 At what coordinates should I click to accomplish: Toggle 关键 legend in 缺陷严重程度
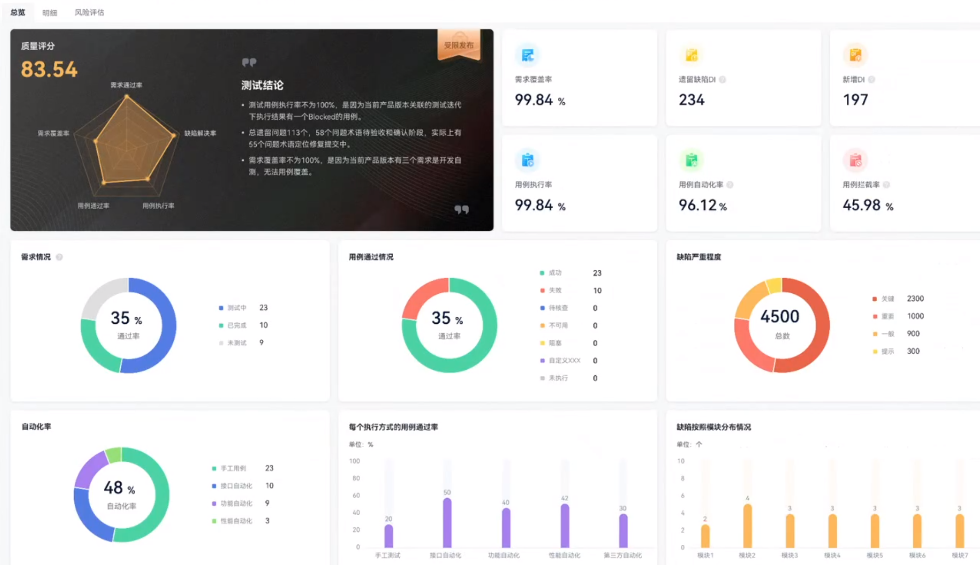887,299
